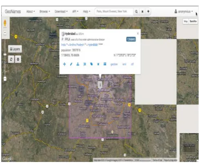Open the rdf link
The image size is (199, 164).
pyautogui.click(x=132, y=64)
